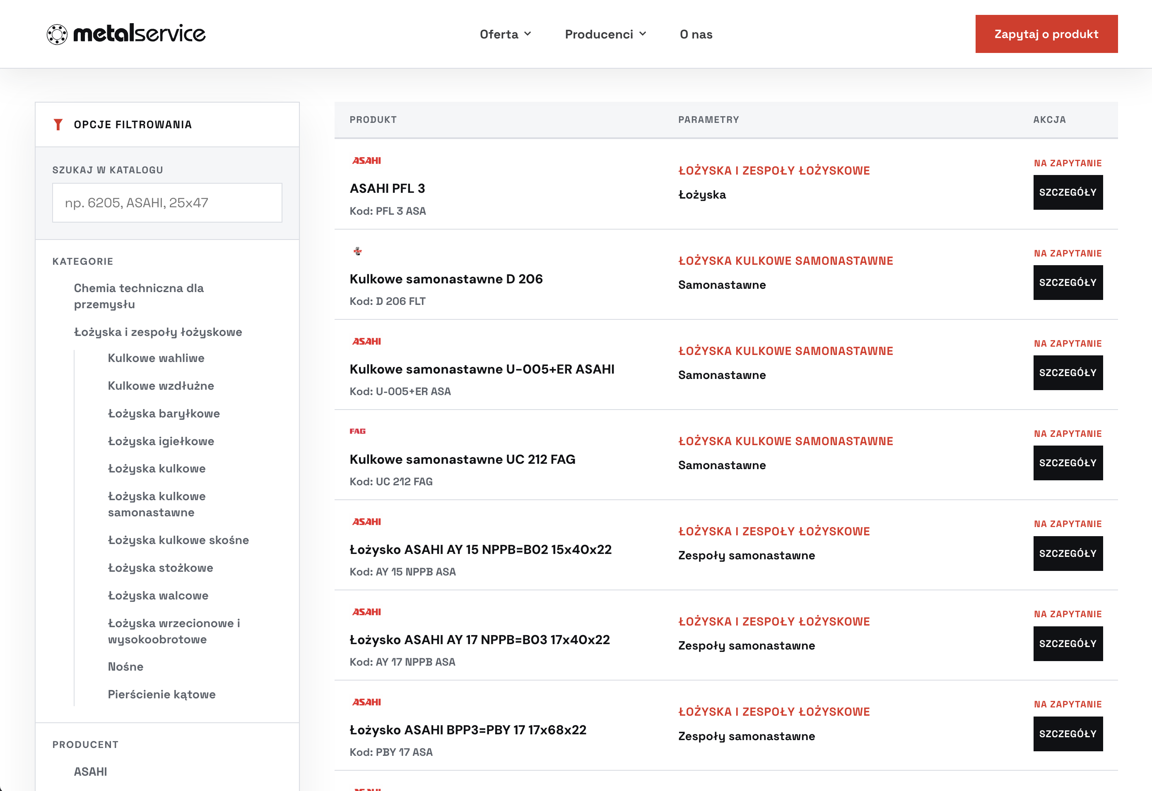The width and height of the screenshot is (1152, 791).
Task: Click the PRODUCENT section heading
Action: point(85,744)
